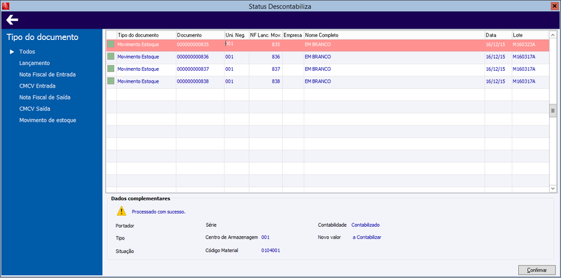The image size is (561, 278).
Task: Select document 00000000836 cell
Action: [200, 57]
